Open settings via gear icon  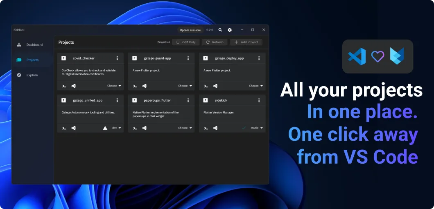tap(230, 30)
